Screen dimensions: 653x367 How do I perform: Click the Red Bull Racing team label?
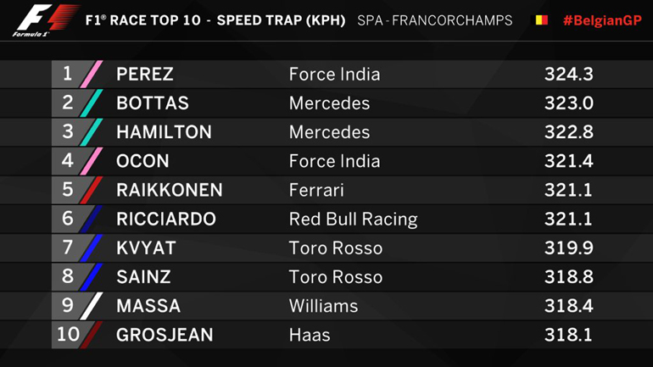tap(353, 220)
